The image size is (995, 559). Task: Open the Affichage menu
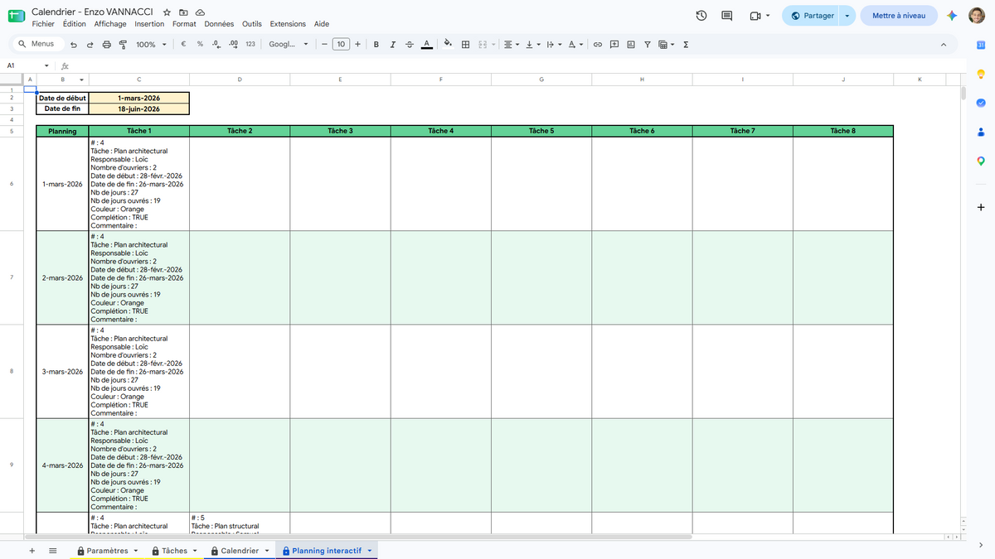pos(110,24)
